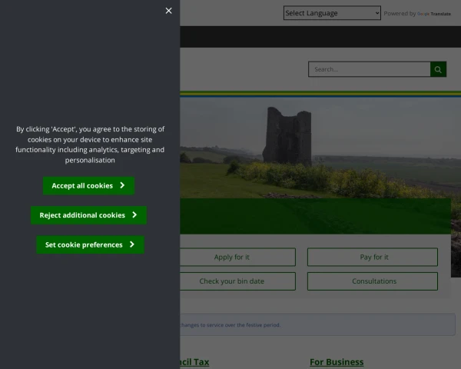Click the castle ruins banner image
This screenshot has height=369, width=461.
click(x=320, y=147)
